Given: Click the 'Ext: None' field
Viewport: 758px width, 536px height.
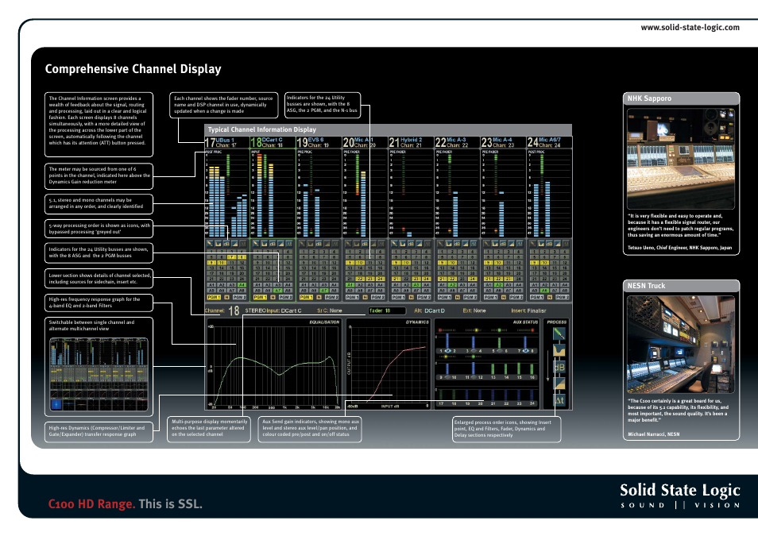Looking at the screenshot, I should (x=474, y=310).
